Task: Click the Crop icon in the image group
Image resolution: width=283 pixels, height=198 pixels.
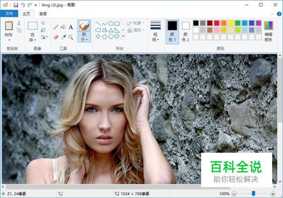Action: coord(43,23)
